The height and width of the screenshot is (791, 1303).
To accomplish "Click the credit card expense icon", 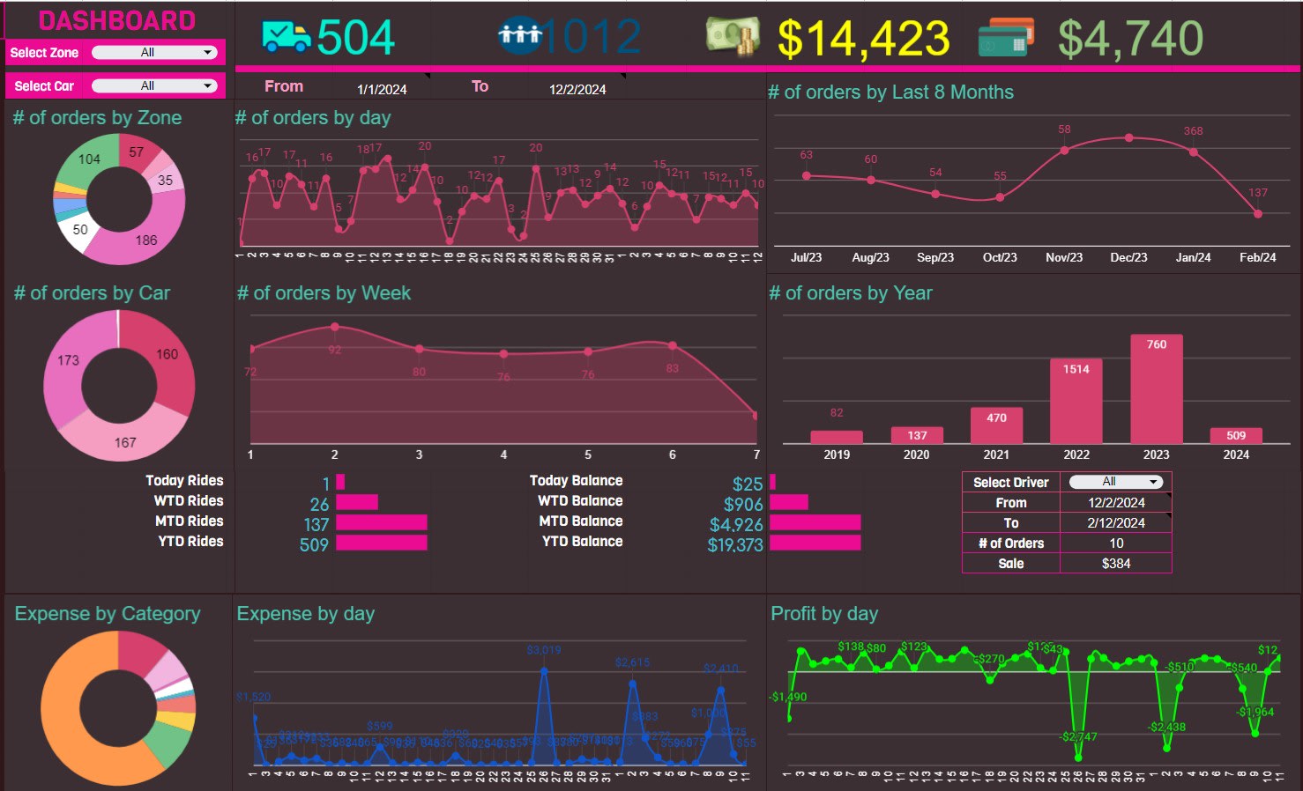I will click(1006, 39).
